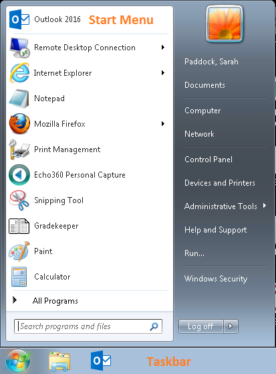
Task: Open the Echo360 Personal Capture icon
Action: pyautogui.click(x=19, y=175)
